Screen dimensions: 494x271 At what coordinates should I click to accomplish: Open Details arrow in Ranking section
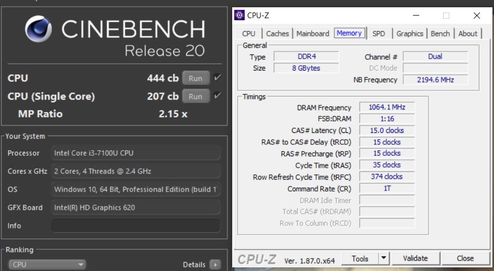[215, 265]
